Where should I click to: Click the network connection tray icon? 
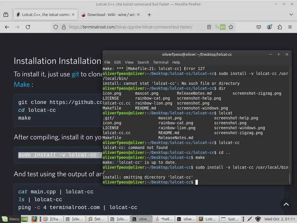250,219
